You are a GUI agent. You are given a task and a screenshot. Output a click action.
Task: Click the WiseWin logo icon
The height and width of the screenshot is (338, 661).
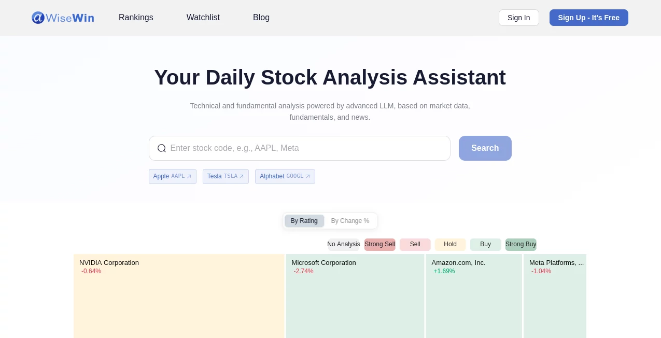click(38, 17)
